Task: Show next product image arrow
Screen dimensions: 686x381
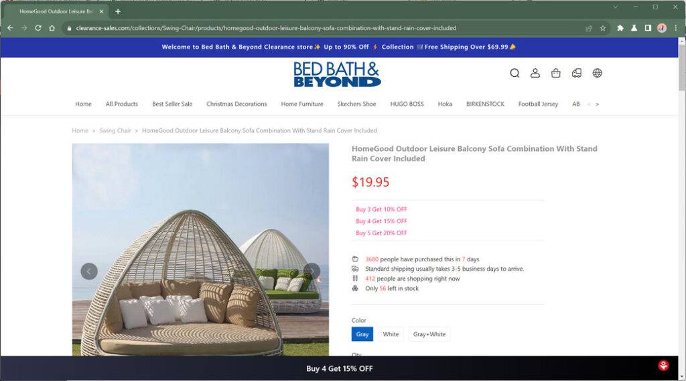Action: [x=312, y=271]
